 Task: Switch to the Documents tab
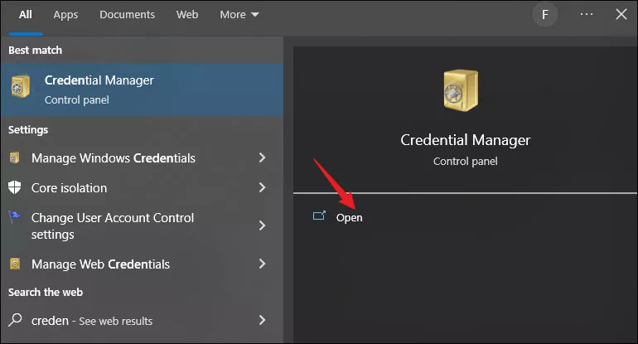pyautogui.click(x=128, y=15)
